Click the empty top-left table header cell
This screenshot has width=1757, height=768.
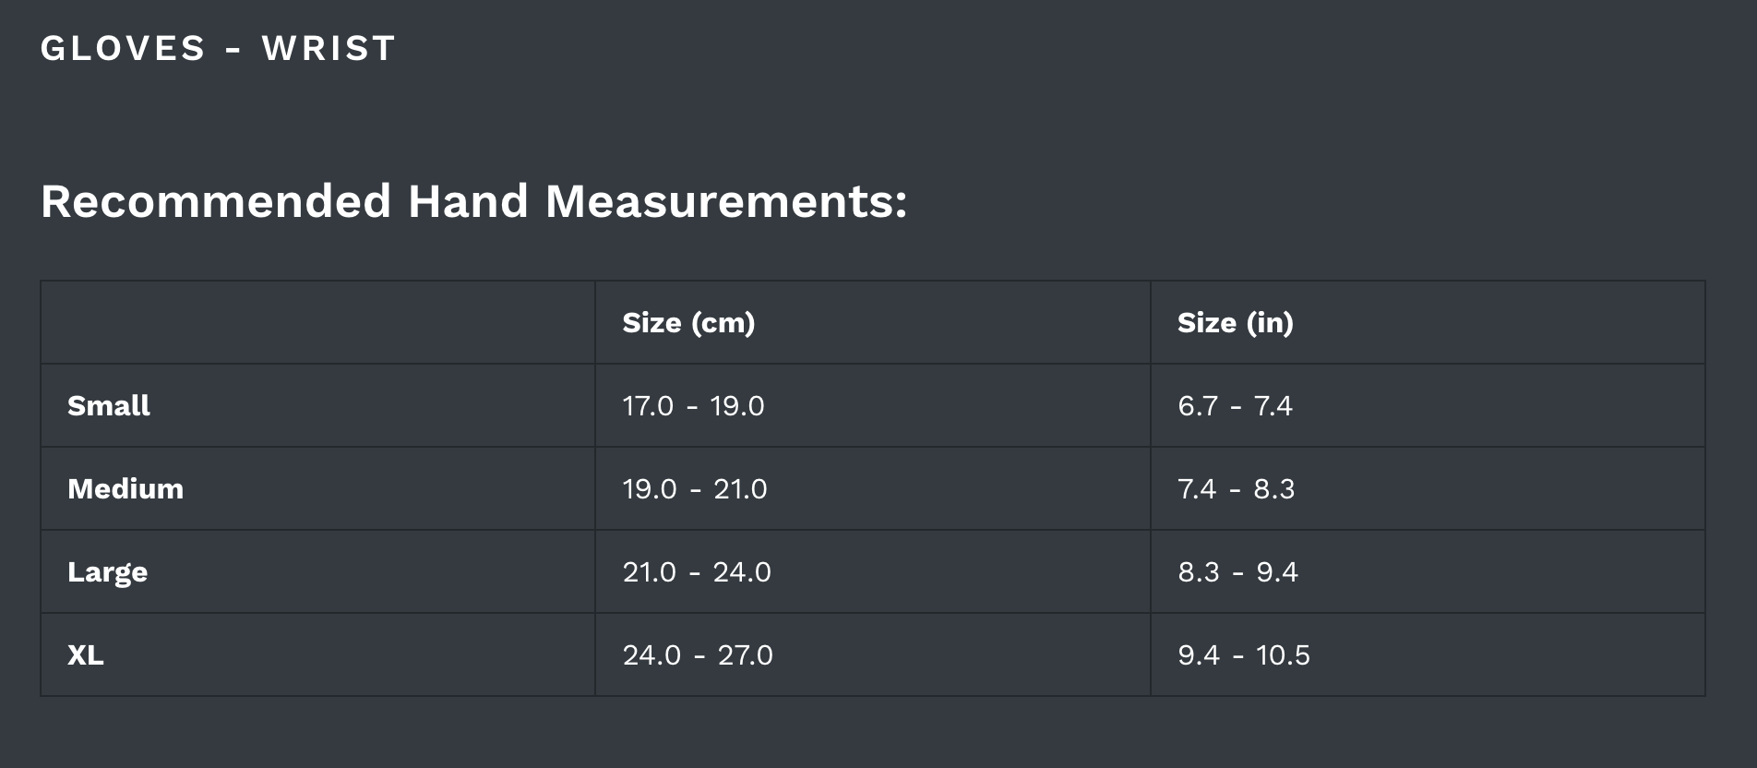317,323
